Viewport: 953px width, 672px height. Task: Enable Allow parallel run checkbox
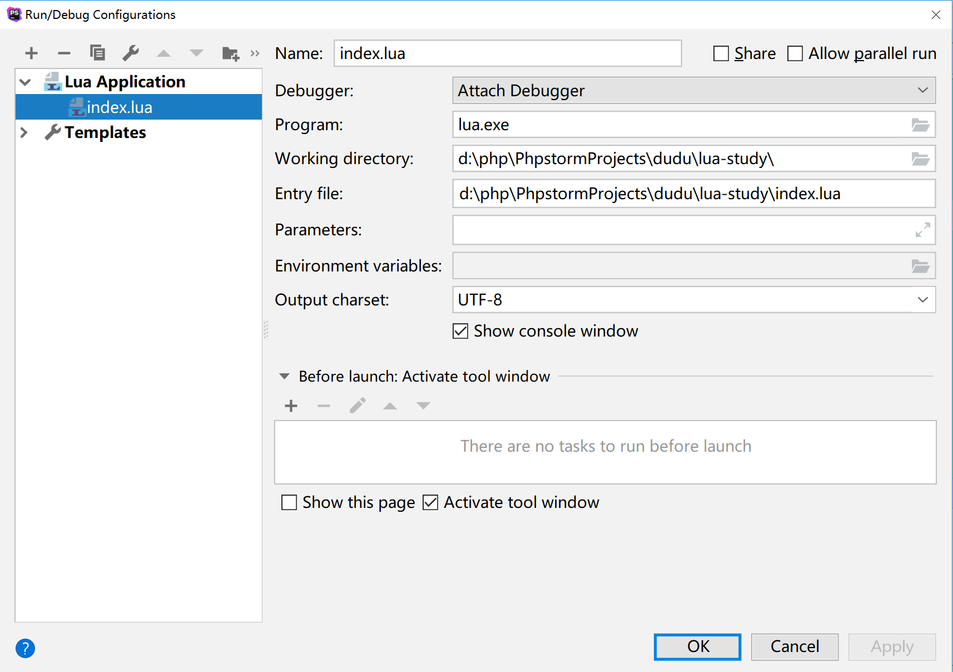795,53
